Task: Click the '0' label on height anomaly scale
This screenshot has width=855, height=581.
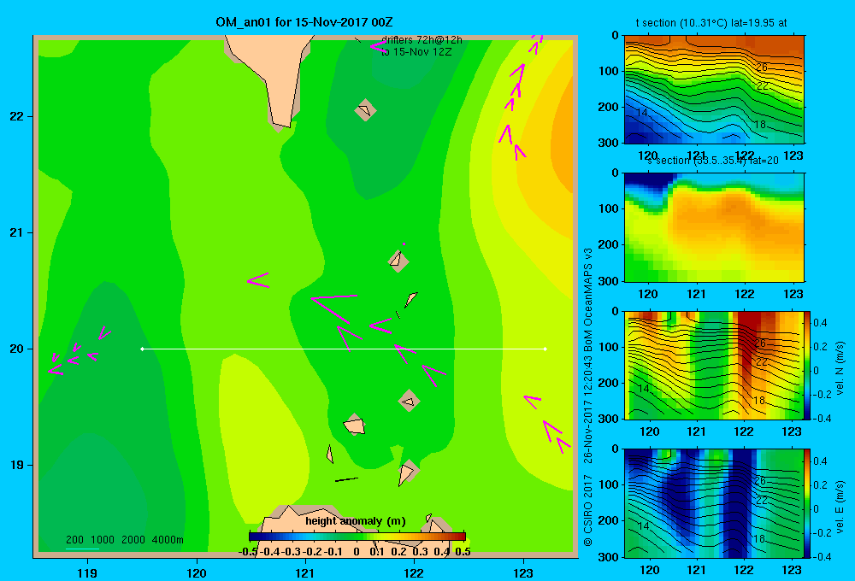Action: tap(356, 552)
